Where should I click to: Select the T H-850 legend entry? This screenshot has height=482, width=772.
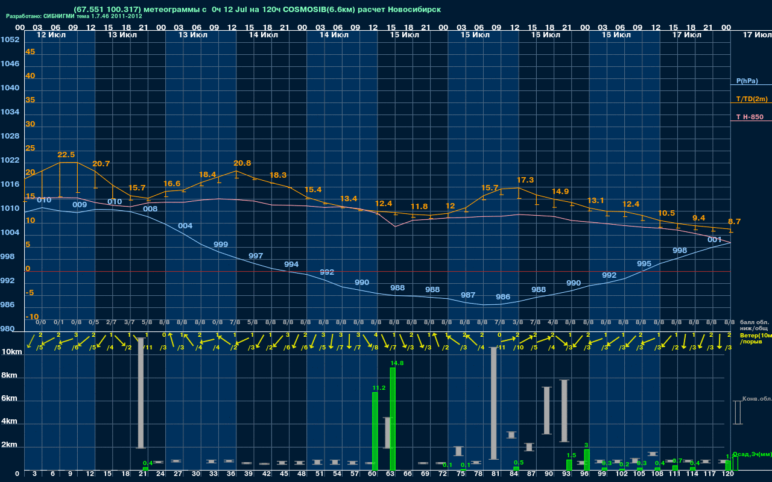click(750, 117)
